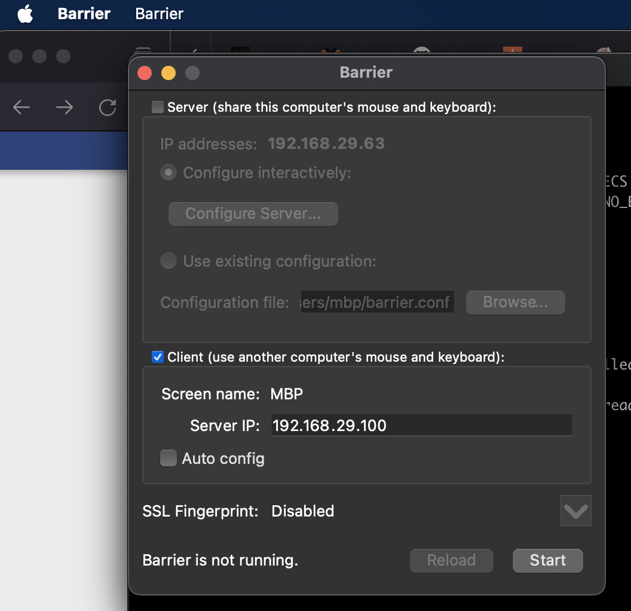Open the Apple menu in the menu bar
The image size is (631, 611).
(x=24, y=14)
